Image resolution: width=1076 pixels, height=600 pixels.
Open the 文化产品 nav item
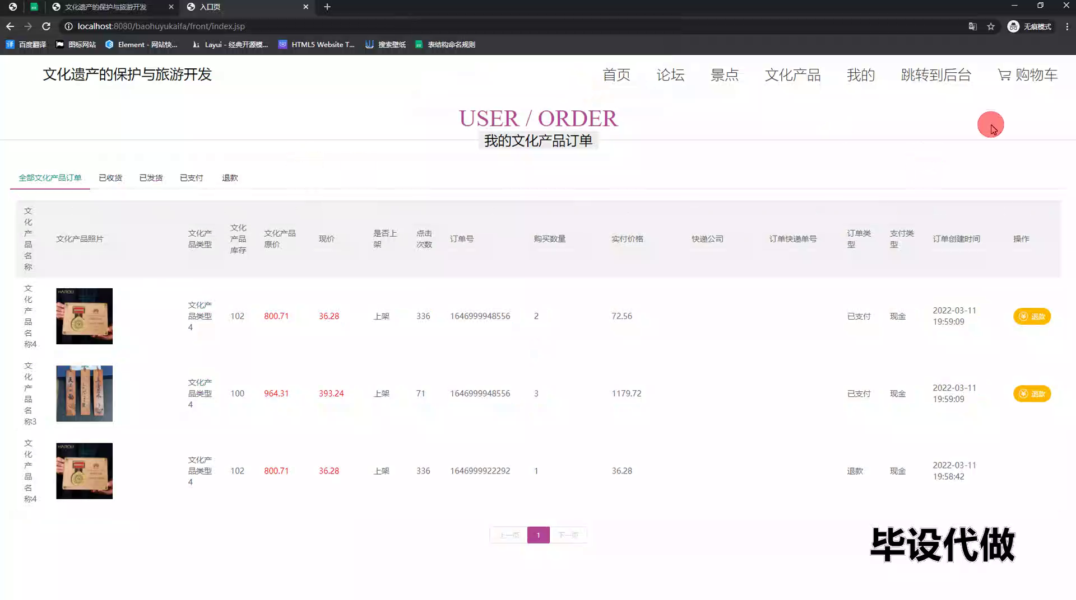(x=793, y=74)
